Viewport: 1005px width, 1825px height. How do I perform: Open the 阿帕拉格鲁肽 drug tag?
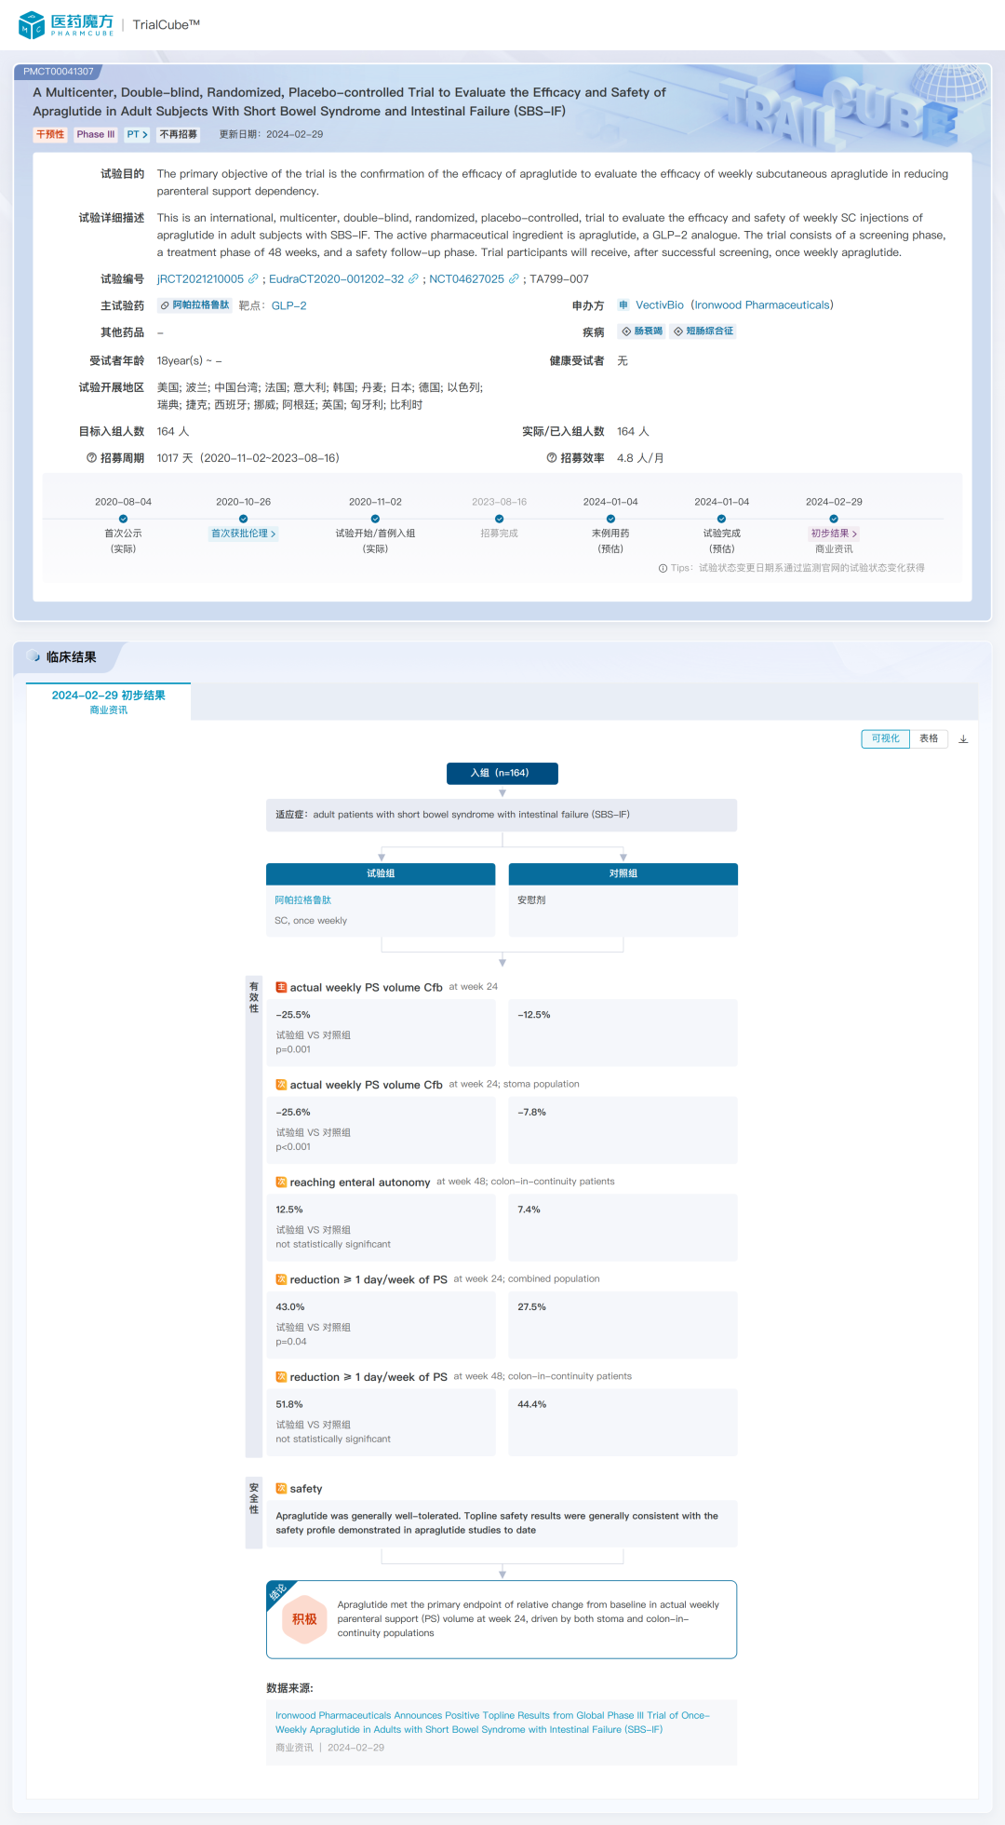click(x=194, y=305)
